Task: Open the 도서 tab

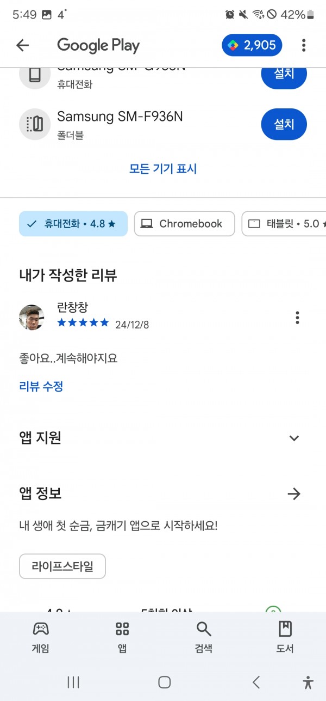Action: 285,637
